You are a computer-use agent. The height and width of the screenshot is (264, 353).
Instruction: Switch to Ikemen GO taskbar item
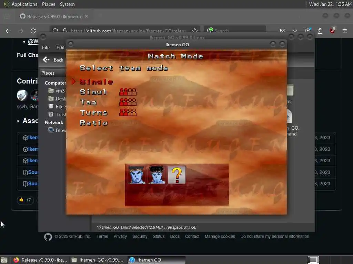click(x=157, y=260)
